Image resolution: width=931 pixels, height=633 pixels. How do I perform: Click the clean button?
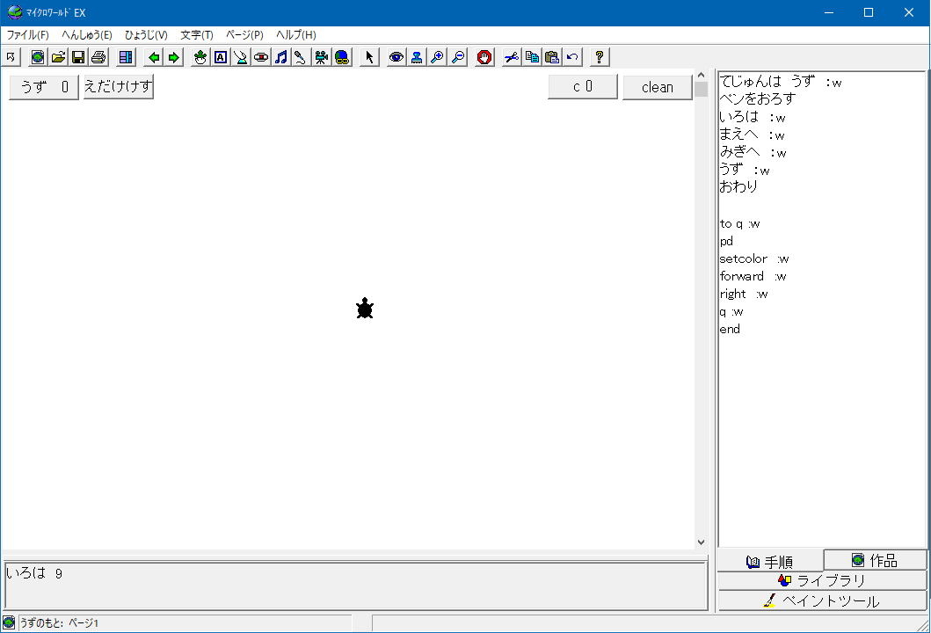[x=658, y=87]
